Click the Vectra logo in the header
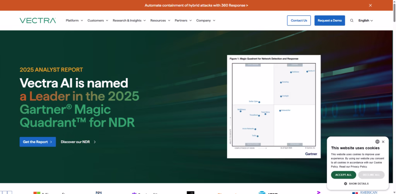 coord(38,20)
